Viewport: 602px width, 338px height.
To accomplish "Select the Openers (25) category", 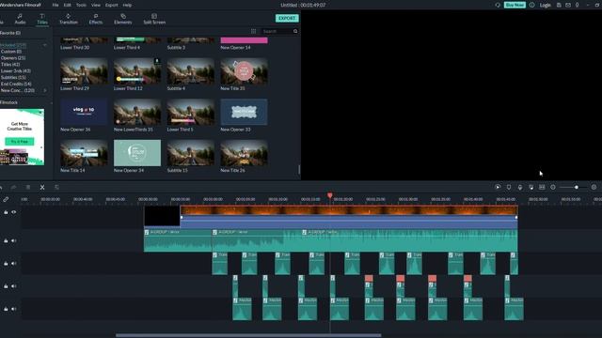I will click(x=13, y=58).
